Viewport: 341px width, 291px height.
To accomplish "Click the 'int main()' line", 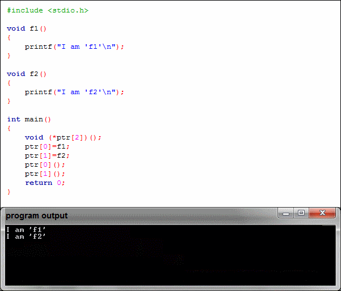I will pyautogui.click(x=29, y=119).
